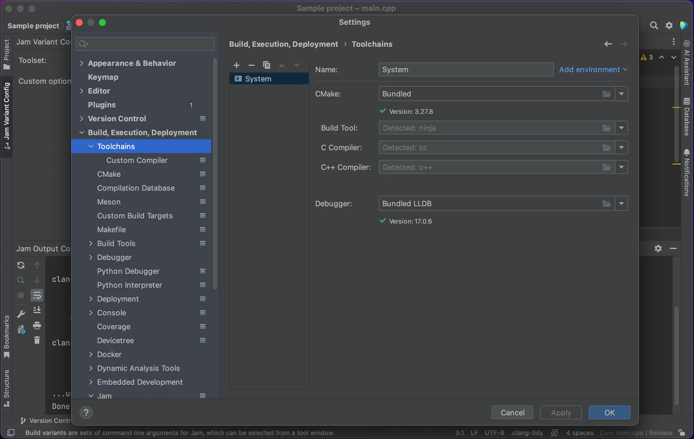Image resolution: width=694 pixels, height=439 pixels.
Task: Click OK to confirm settings
Action: point(609,413)
